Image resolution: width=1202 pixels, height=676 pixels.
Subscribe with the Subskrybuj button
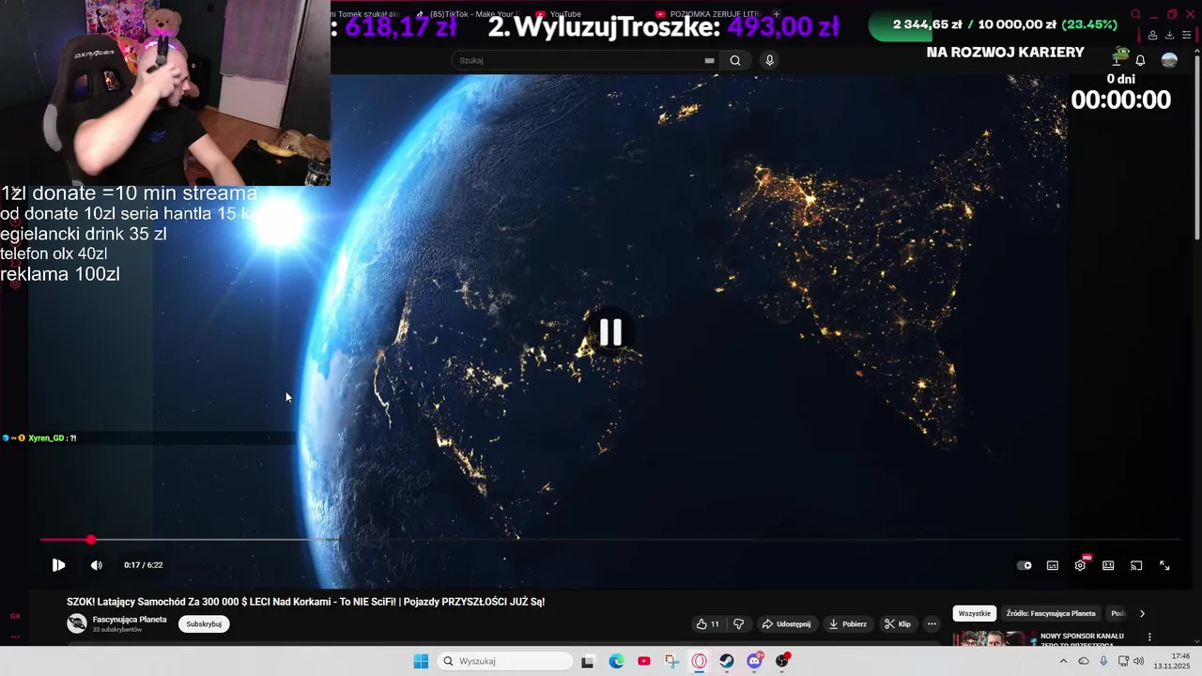204,623
